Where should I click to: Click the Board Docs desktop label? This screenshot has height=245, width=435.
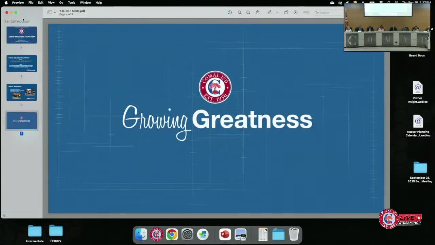point(417,55)
